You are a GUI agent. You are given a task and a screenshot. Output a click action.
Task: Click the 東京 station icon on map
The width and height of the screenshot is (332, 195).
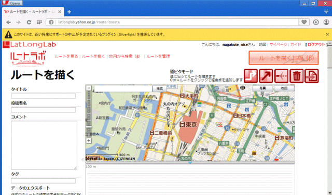pos(182,124)
